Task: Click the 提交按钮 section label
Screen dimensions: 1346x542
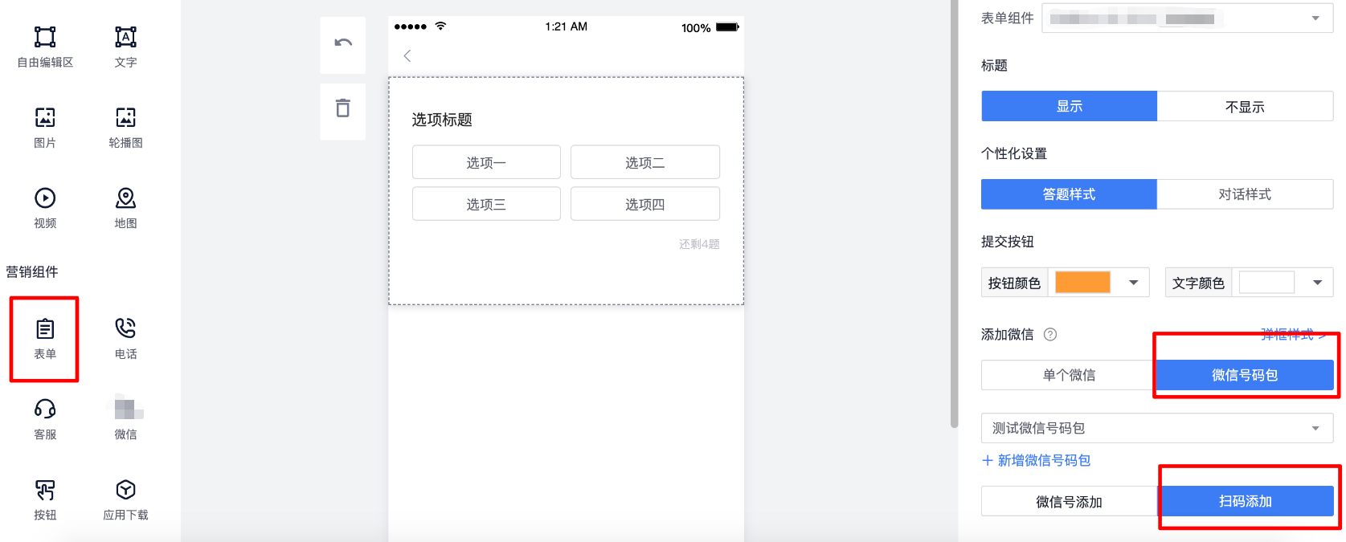Action: tap(1007, 242)
